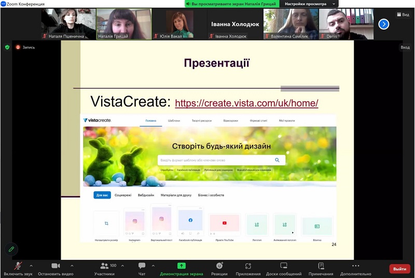Show next participants with blue arrow
415x278 pixels.
coord(383,24)
